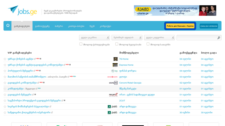Open external-link icon in the Cenomi row

(x=38, y=83)
